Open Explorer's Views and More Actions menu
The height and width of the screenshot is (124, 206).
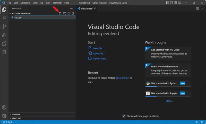pyautogui.click(x=71, y=8)
